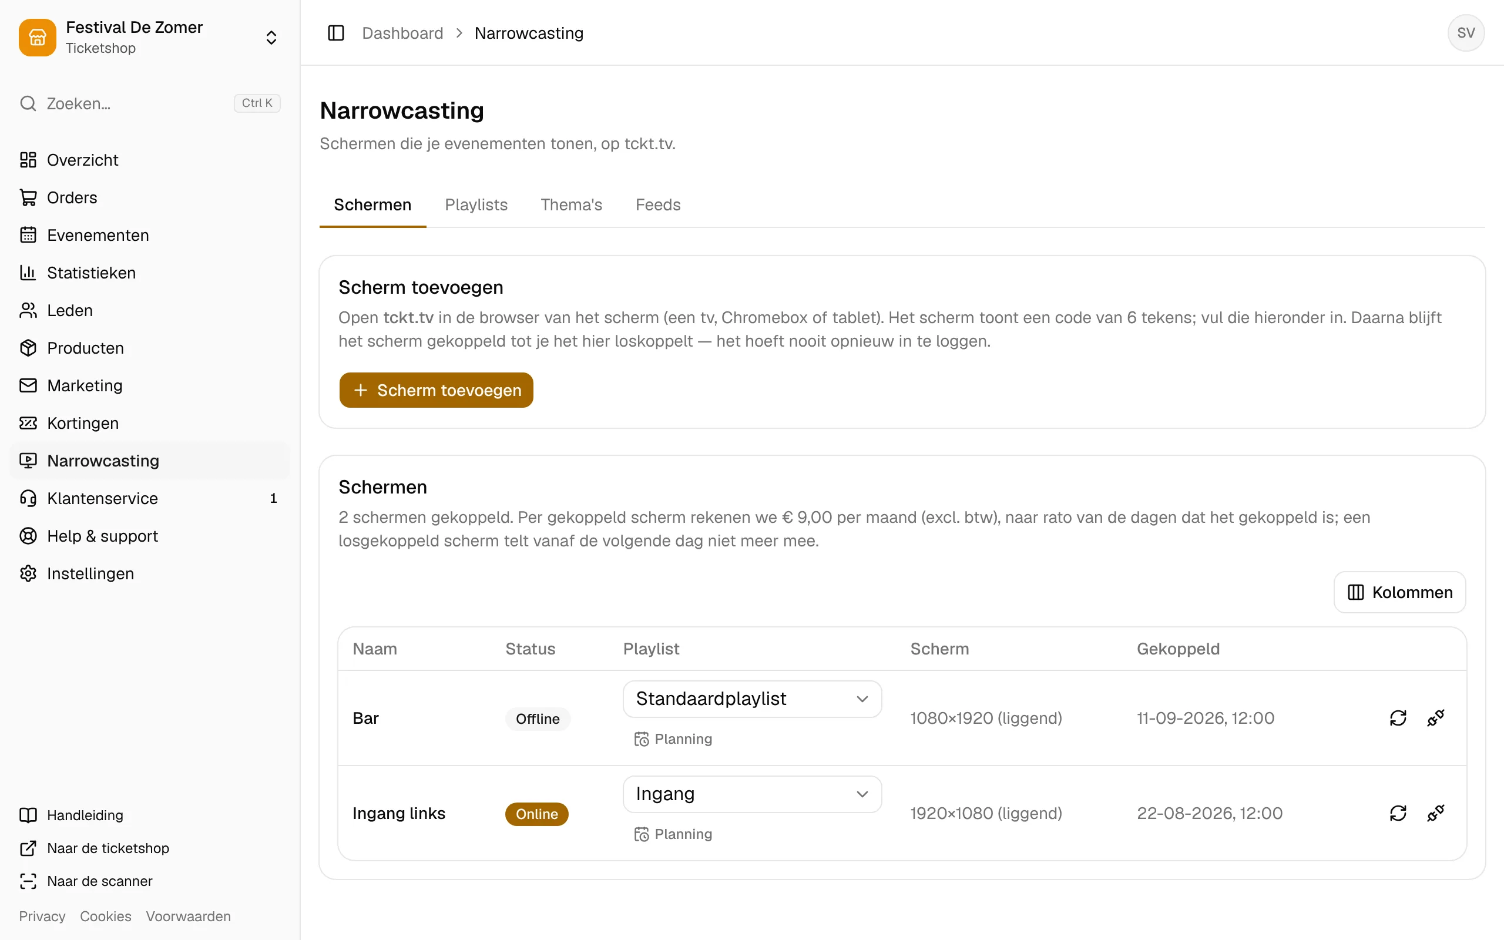Image resolution: width=1504 pixels, height=940 pixels.
Task: Switch to the Playlists tab
Action: (x=476, y=204)
